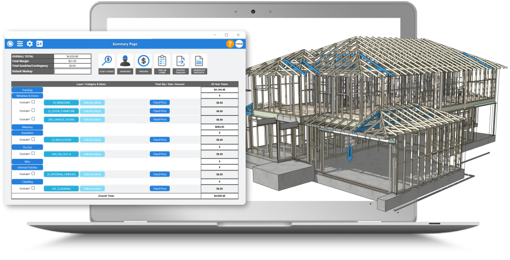Tick Exclude checkbox for 18_WINDOWS
Viewport: 510px width, 260px height.
pyautogui.click(x=33, y=103)
